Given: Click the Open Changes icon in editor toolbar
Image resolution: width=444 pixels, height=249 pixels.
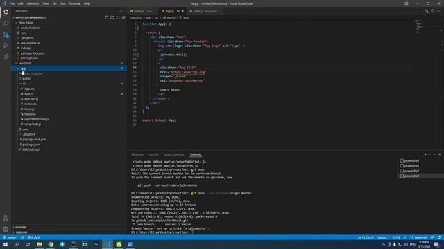Looking at the screenshot, I should [x=427, y=11].
